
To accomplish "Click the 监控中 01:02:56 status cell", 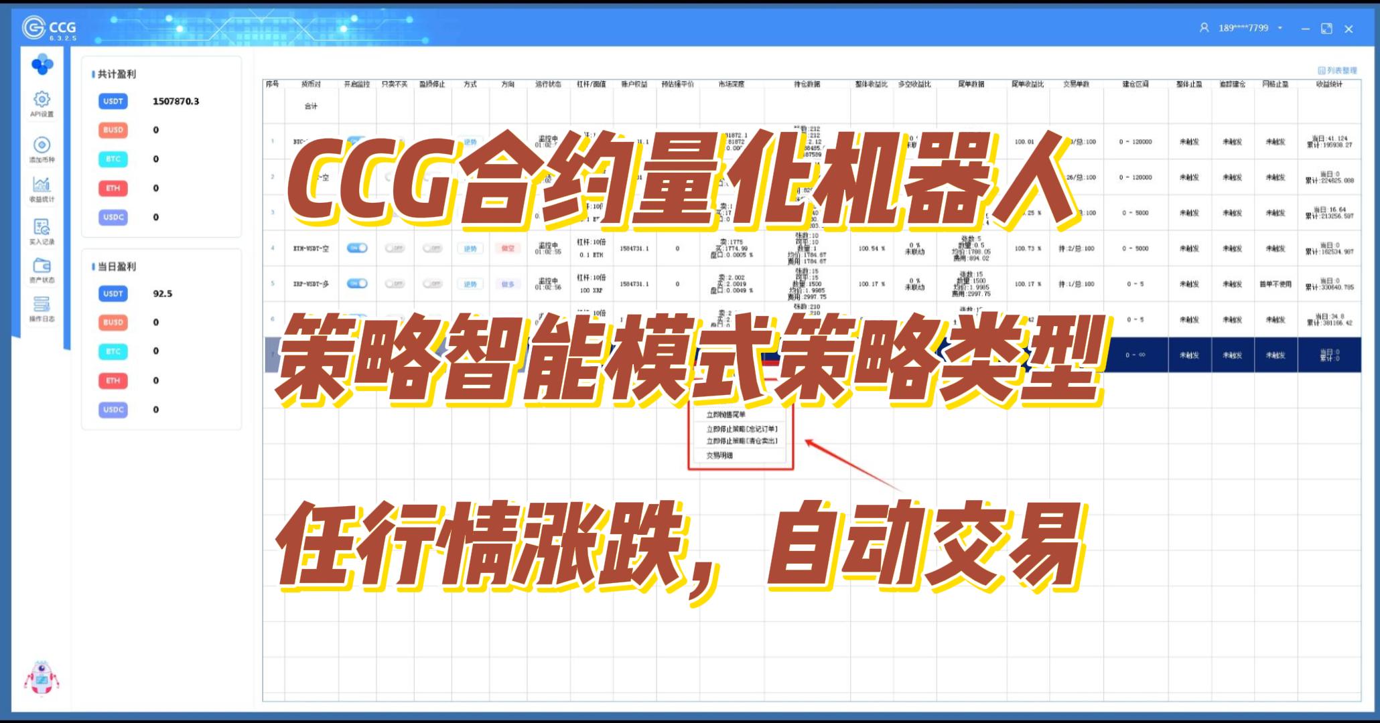I will 548,284.
